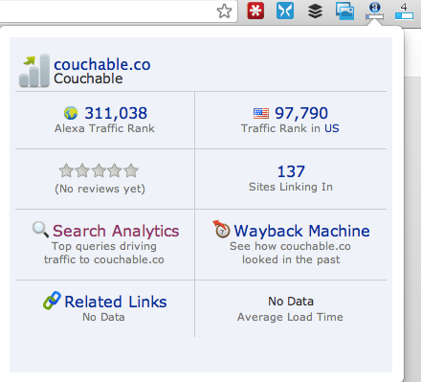The width and height of the screenshot is (421, 382).
Task: Open the blue butterfly extension icon
Action: click(285, 11)
